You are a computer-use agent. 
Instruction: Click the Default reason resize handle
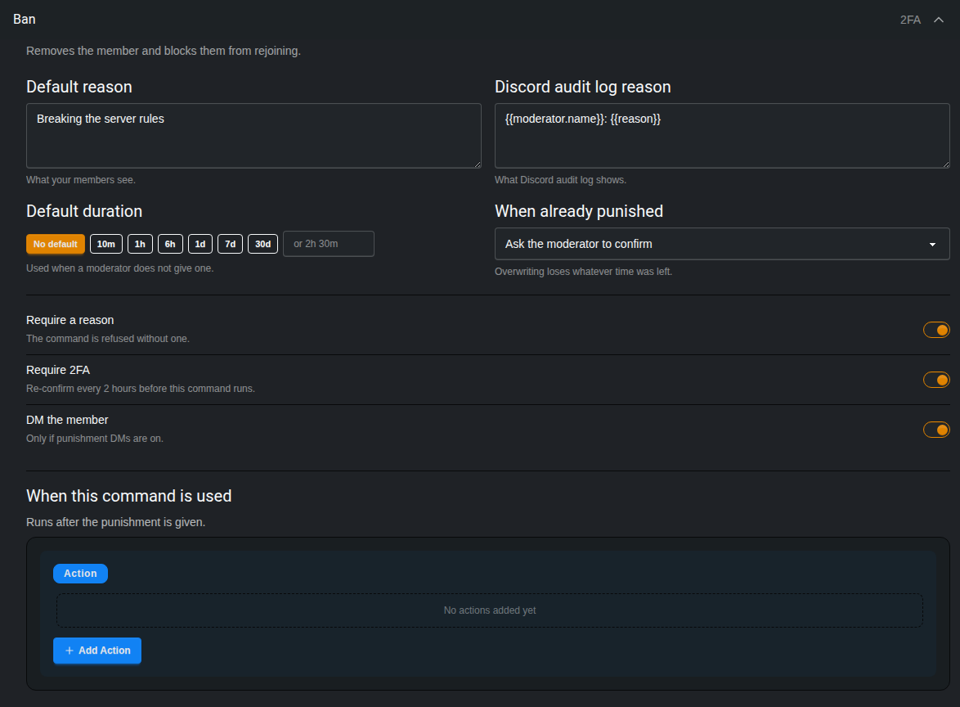(477, 164)
